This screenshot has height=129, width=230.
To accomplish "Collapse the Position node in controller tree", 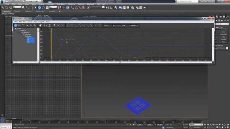I will coord(26,36).
